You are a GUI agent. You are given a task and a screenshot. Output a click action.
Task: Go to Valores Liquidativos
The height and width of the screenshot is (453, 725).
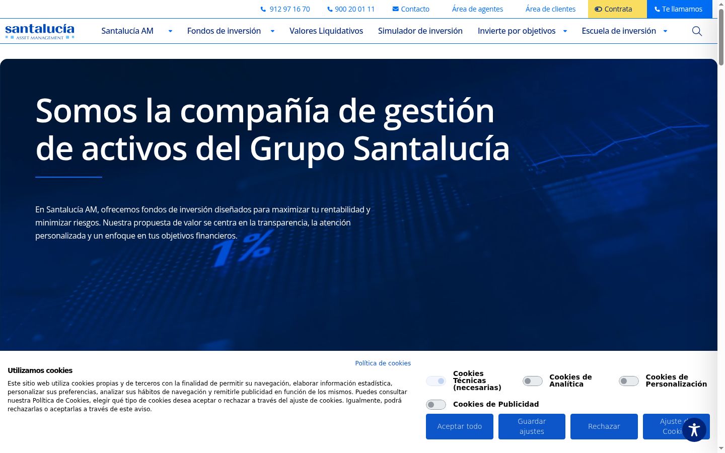(326, 31)
